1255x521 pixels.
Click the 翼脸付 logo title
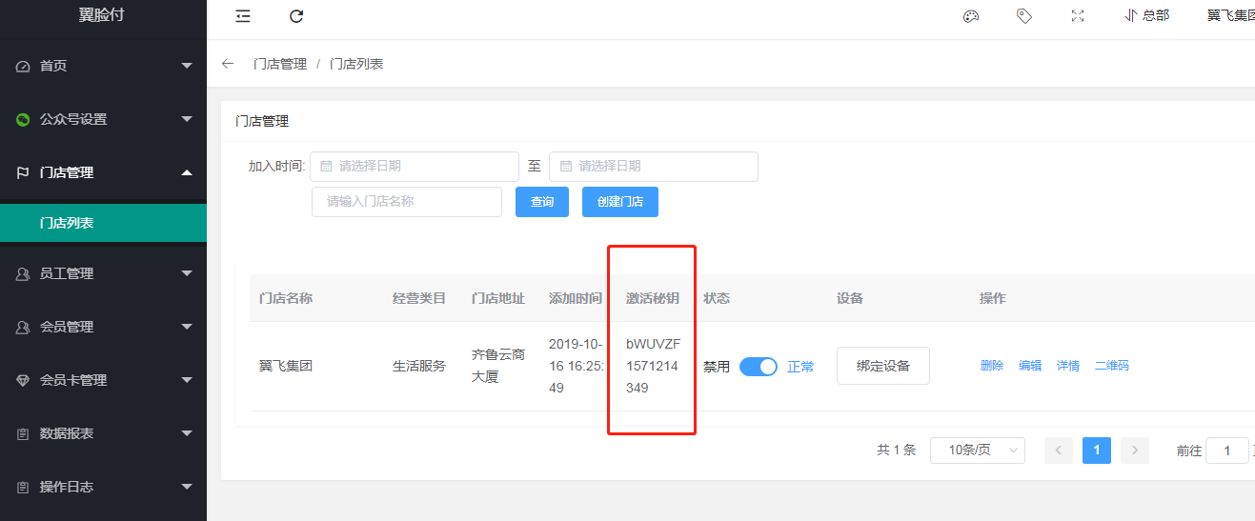102,15
